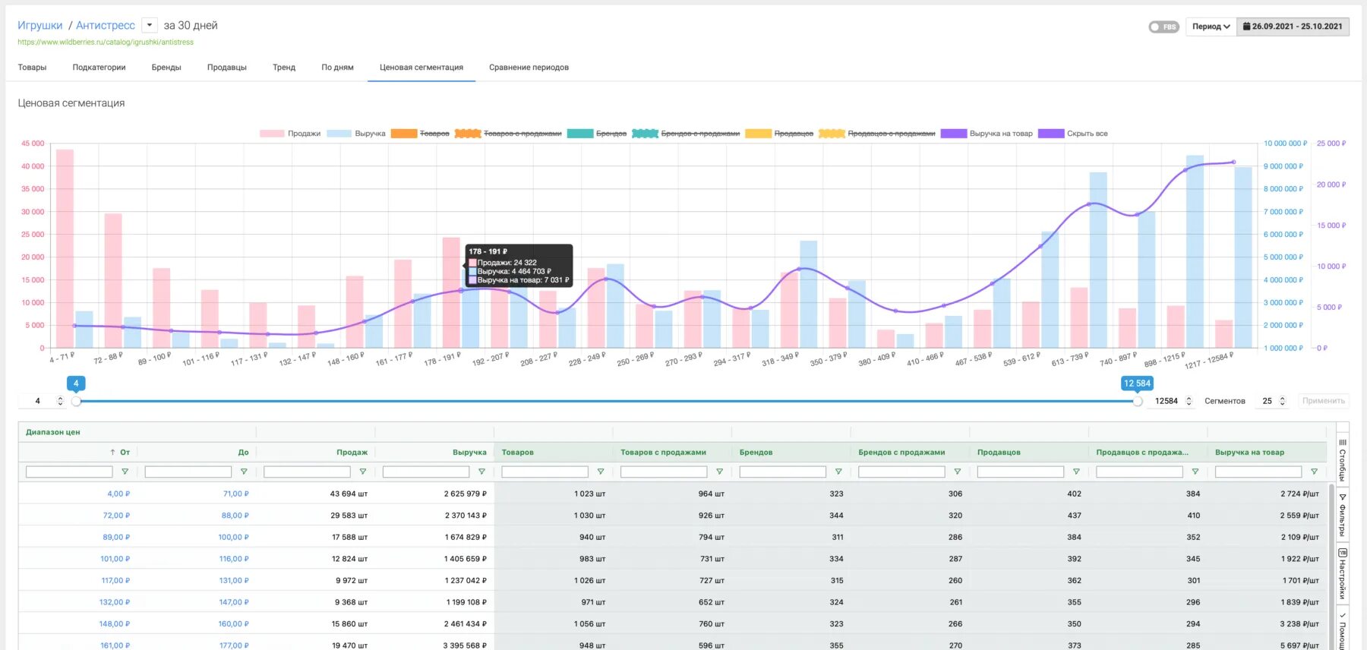Open the Фильтры side panel
Viewport: 1367px width, 650px height.
coord(1343,516)
